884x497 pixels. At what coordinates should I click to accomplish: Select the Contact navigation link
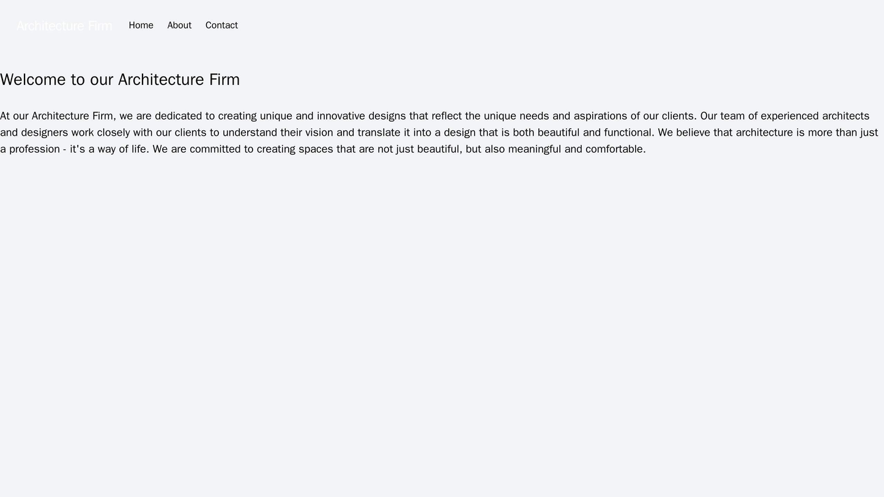click(221, 25)
